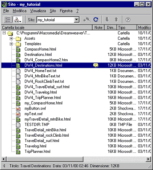Open design note on DW4_Destinations.html

coord(96,65)
